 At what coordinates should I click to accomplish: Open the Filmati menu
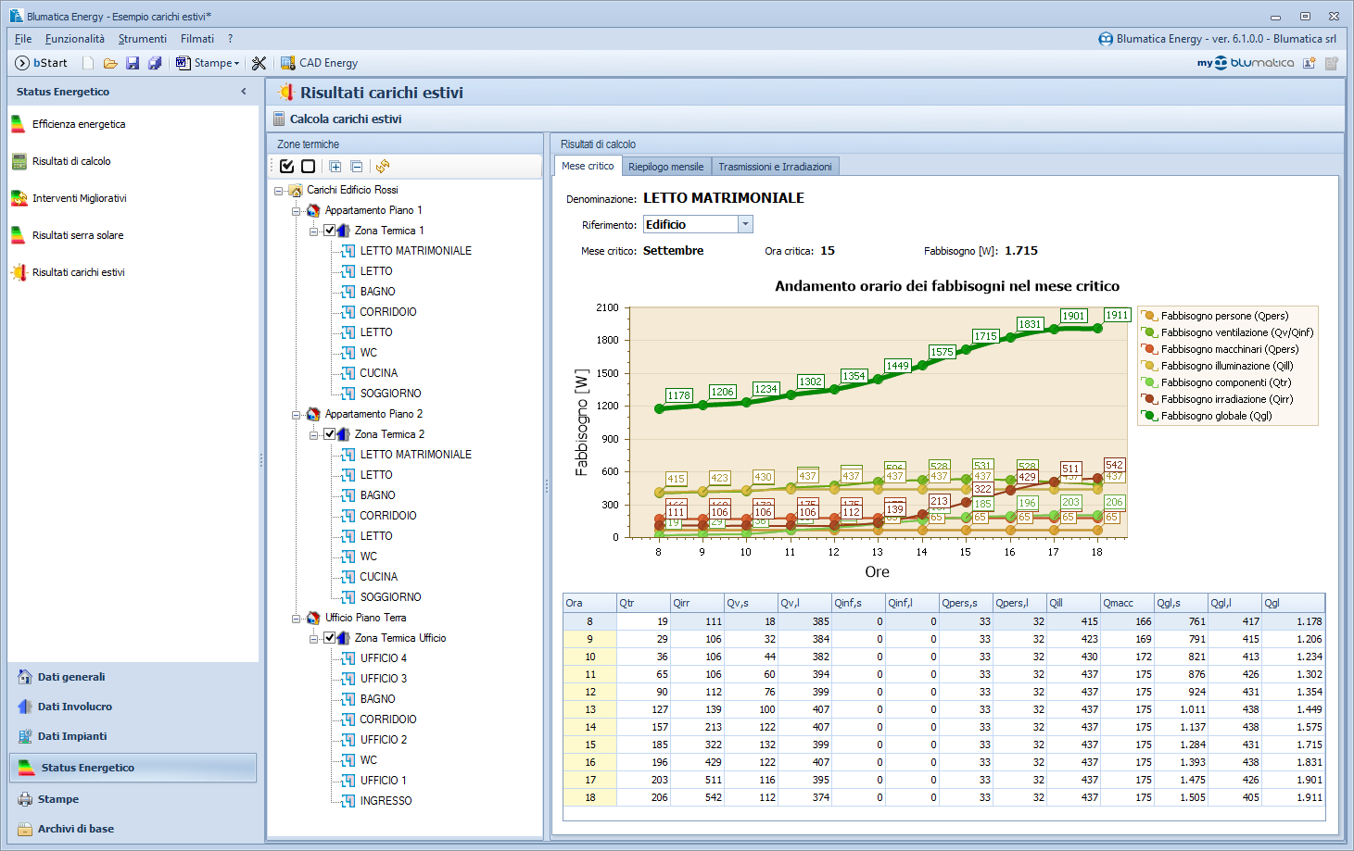(197, 39)
